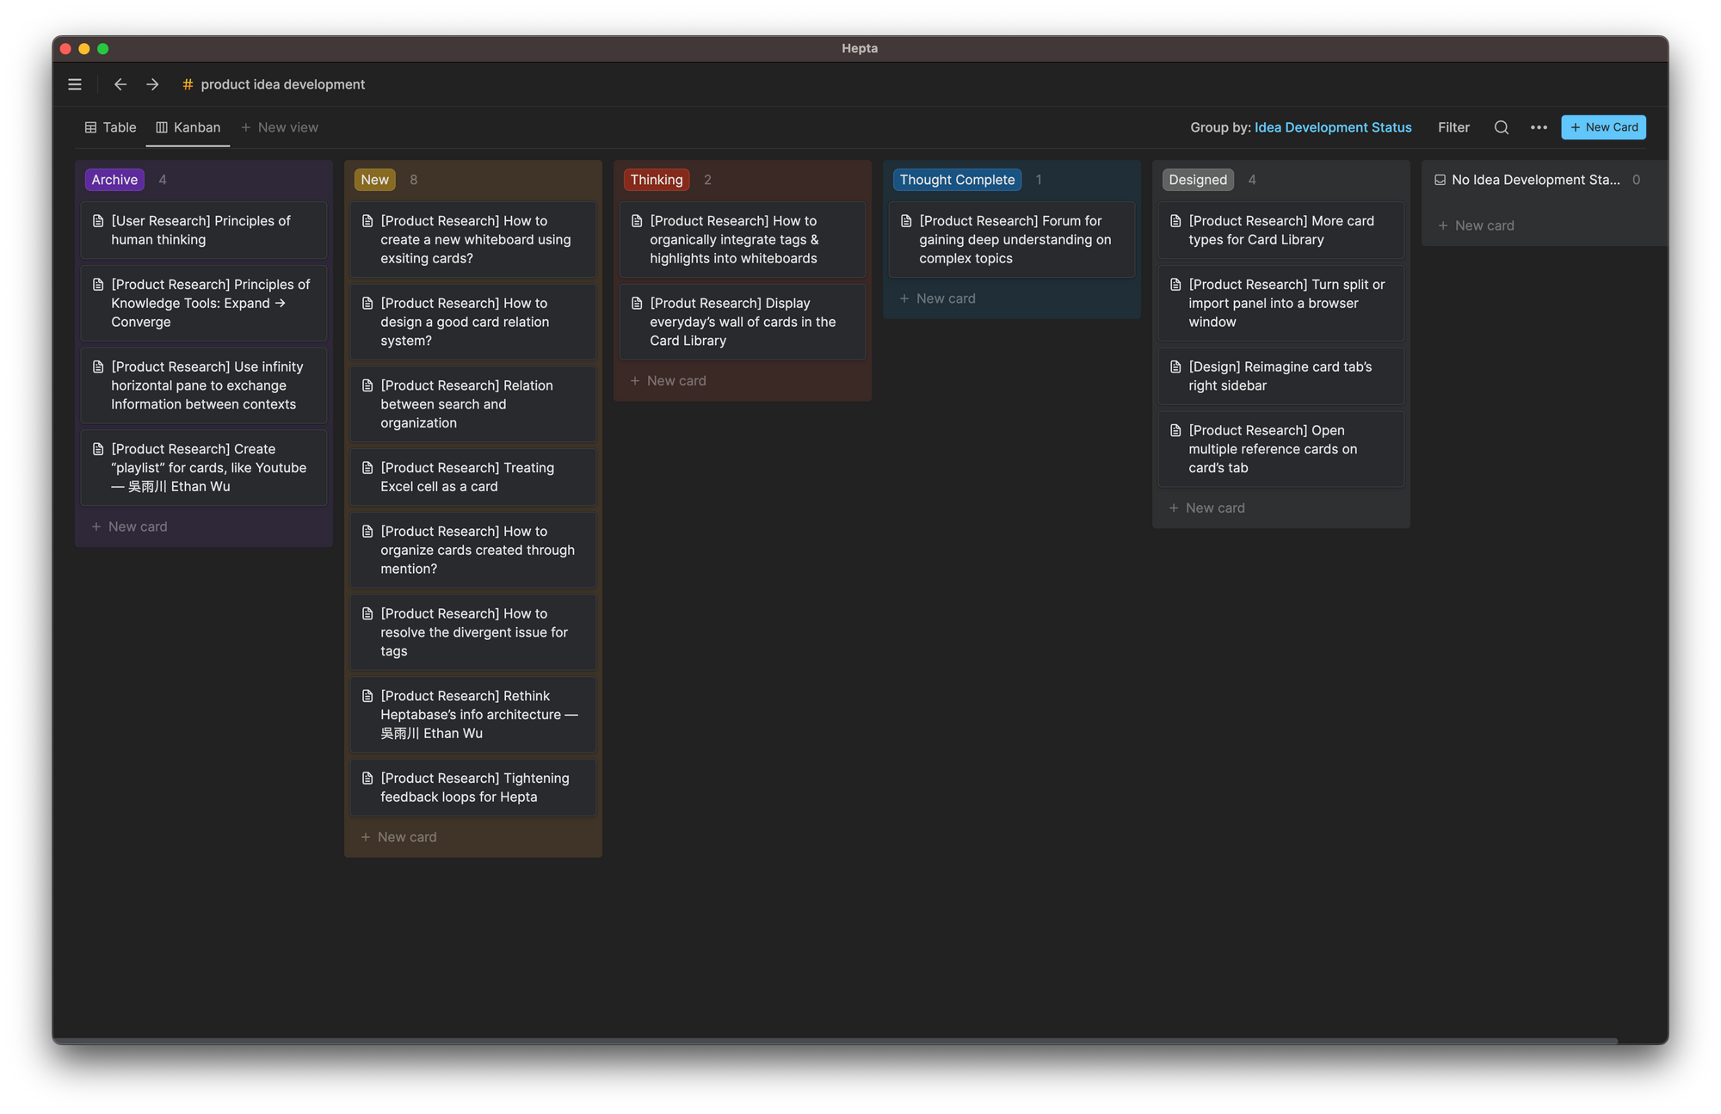
Task: Click the purple Archive status tag
Action: [x=114, y=180]
